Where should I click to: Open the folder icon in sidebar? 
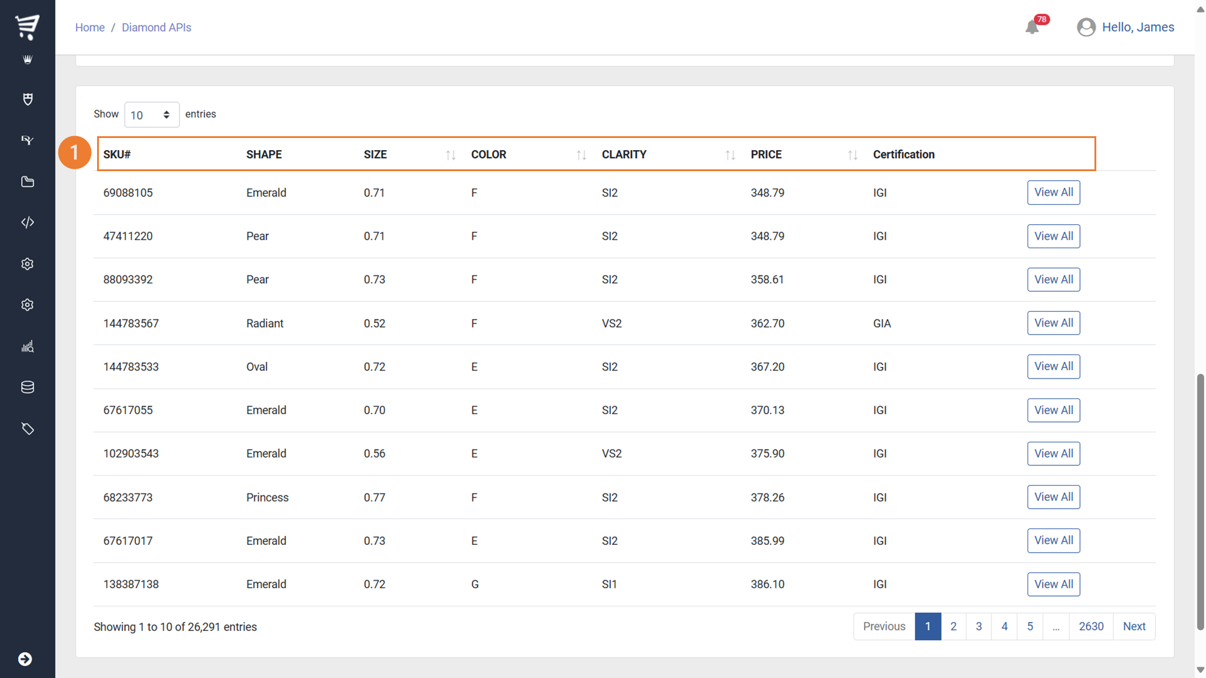(28, 181)
